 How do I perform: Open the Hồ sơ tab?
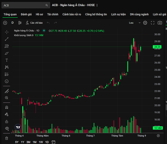[40, 14]
